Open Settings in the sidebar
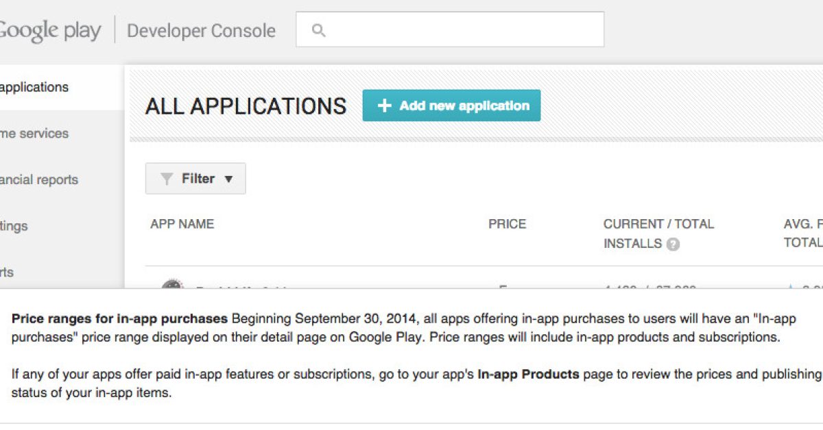Screen dimensions: 823x430 click(x=14, y=226)
